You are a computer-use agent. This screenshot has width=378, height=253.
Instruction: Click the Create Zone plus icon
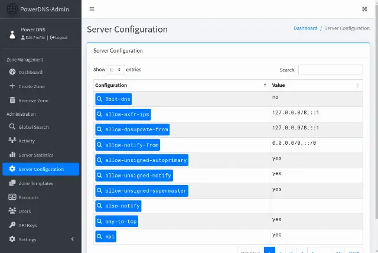pyautogui.click(x=12, y=86)
